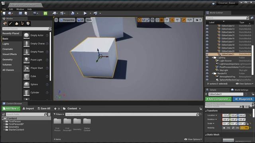The width and height of the screenshot is (255, 143).
Task: Click the Save Current level toolbar icon
Action: pos(4,13)
